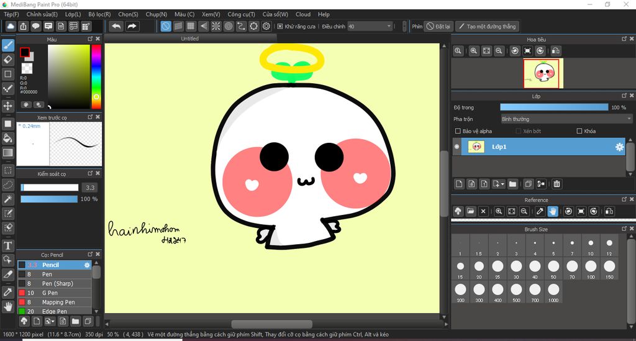636x341 pixels.
Task: Select the Brush tool in left toolbar
Action: (8, 45)
